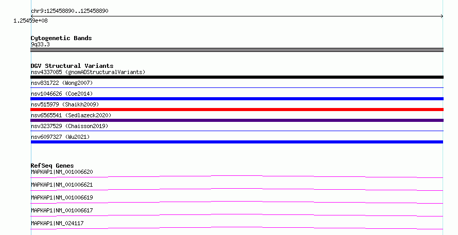Open MAPKAP1|NM_001006617 transcript label
Image resolution: width=458 pixels, height=235 pixels.
coord(62,210)
